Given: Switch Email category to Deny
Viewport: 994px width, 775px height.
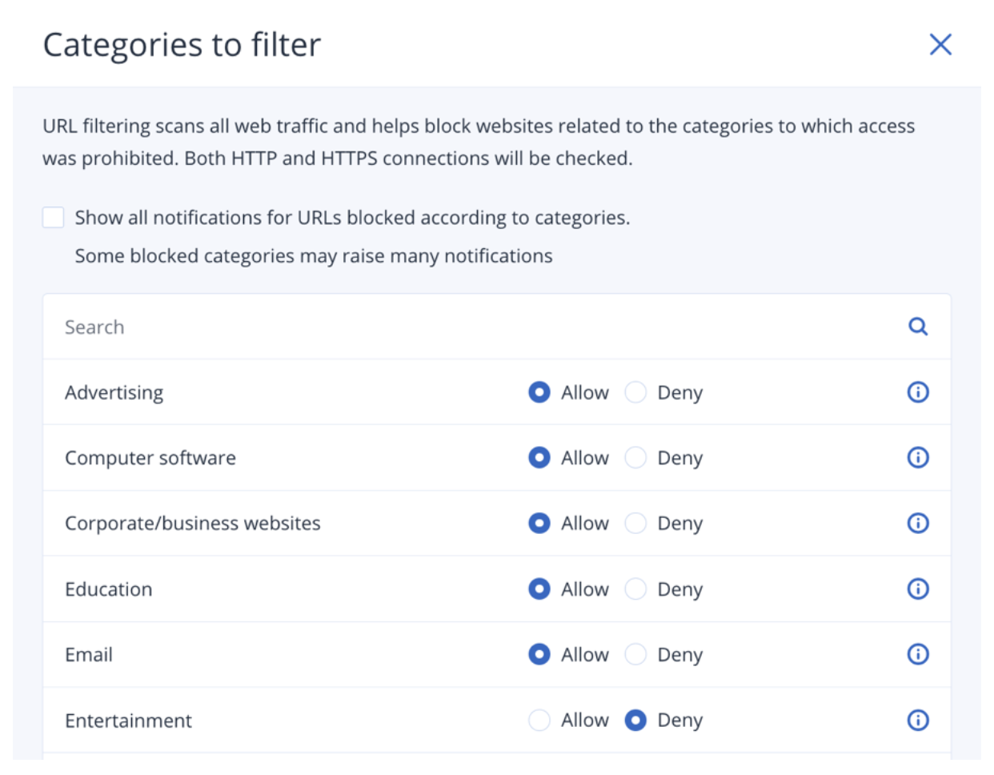Looking at the screenshot, I should (635, 655).
